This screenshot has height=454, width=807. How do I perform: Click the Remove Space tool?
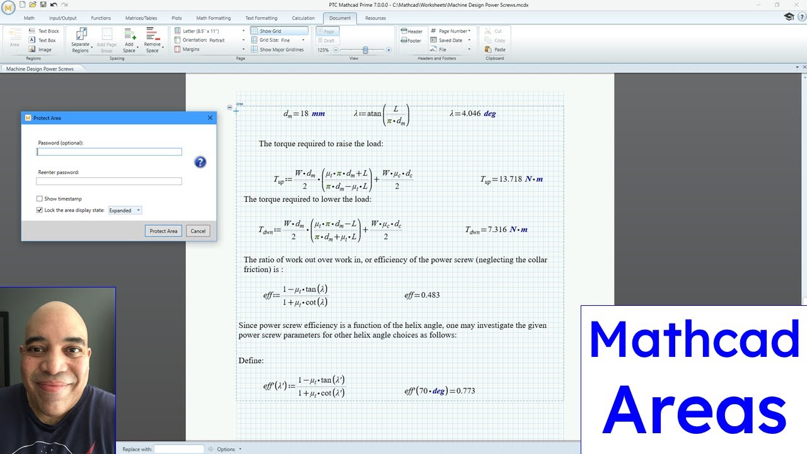click(x=153, y=40)
